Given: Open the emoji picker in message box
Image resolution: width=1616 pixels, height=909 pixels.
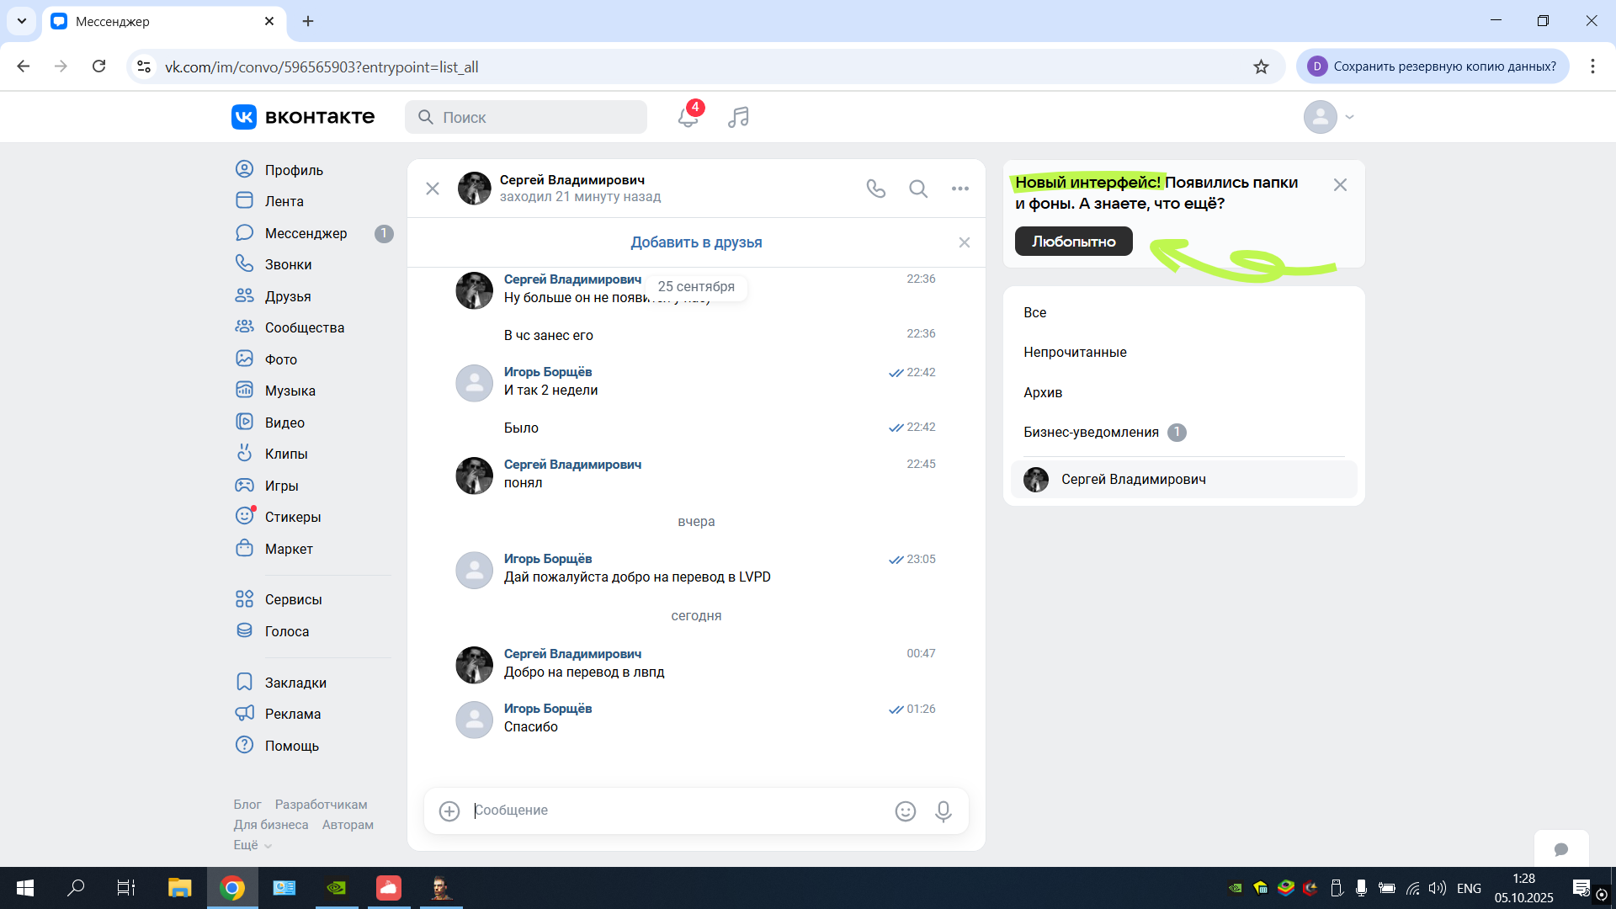Looking at the screenshot, I should [905, 811].
